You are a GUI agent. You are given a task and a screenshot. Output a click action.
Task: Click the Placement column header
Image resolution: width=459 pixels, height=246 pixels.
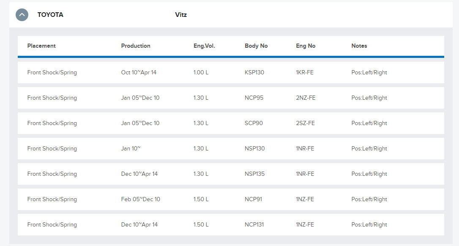click(41, 46)
